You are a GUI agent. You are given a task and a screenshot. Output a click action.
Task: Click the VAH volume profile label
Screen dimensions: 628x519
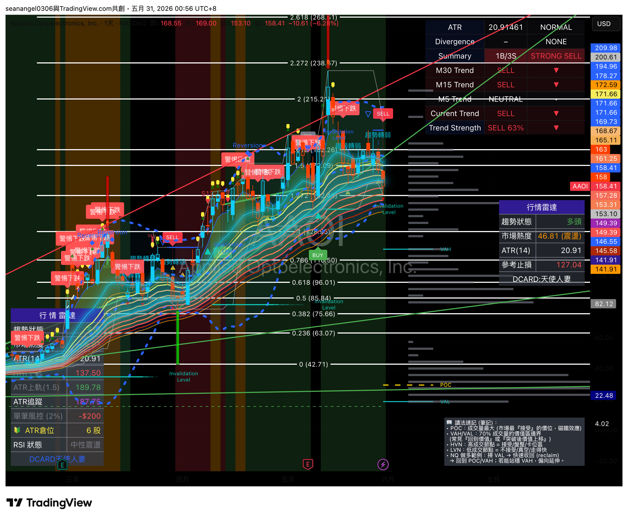point(445,249)
